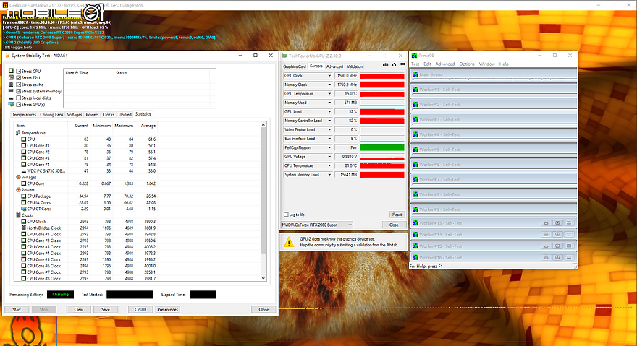
Task: Uncheck the Stress cache checkbox
Action: [x=19, y=85]
